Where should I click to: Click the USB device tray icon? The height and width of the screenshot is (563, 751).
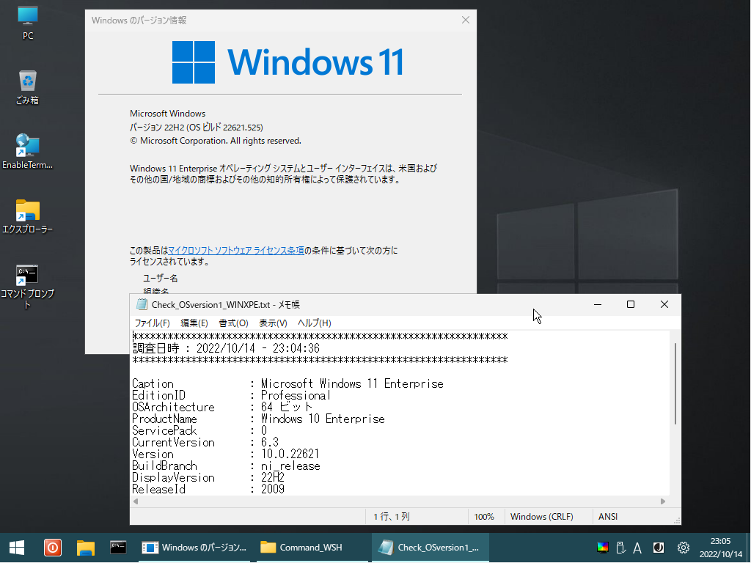click(x=620, y=548)
